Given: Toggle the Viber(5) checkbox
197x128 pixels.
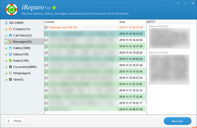Looking at the screenshot, I should [6, 79].
